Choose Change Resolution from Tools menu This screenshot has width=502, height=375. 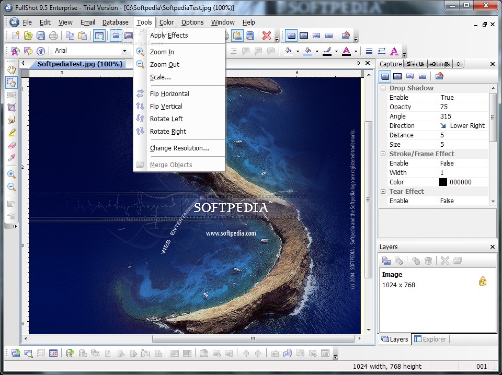tap(179, 148)
